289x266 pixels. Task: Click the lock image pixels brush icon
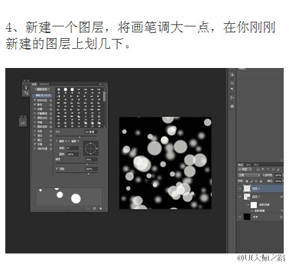pyautogui.click(x=251, y=182)
